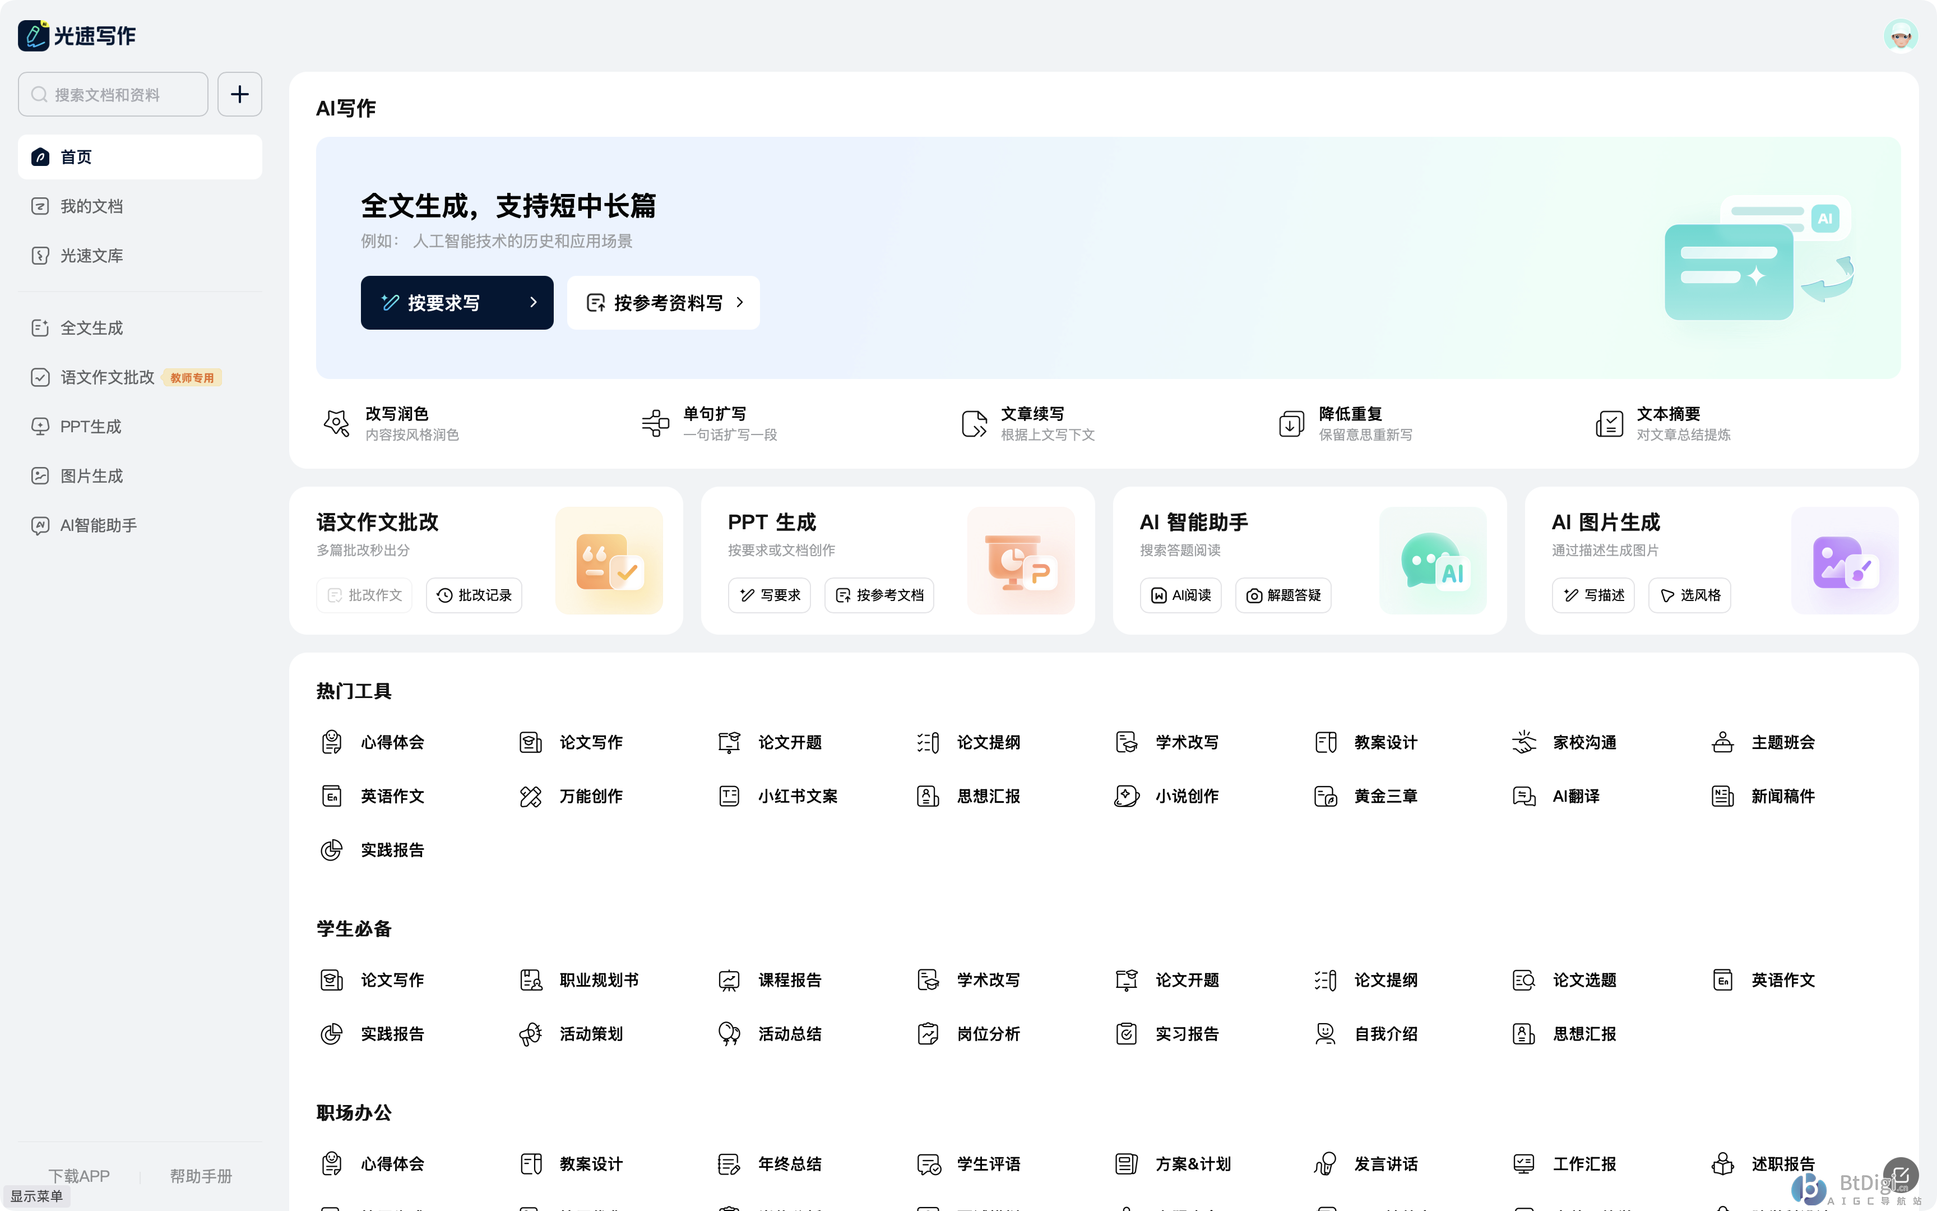Open 年终总结 under 职场办公
Image resolution: width=1937 pixels, height=1211 pixels.
tap(770, 1164)
